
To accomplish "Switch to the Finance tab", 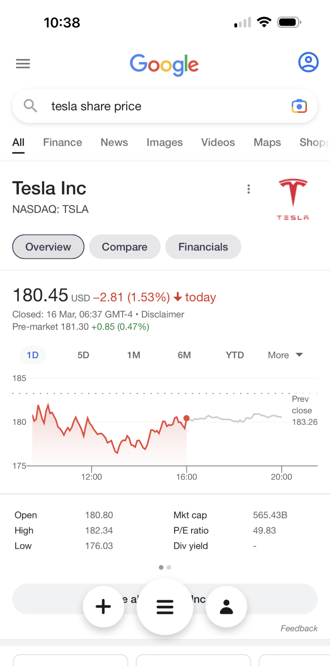I will 62,142.
